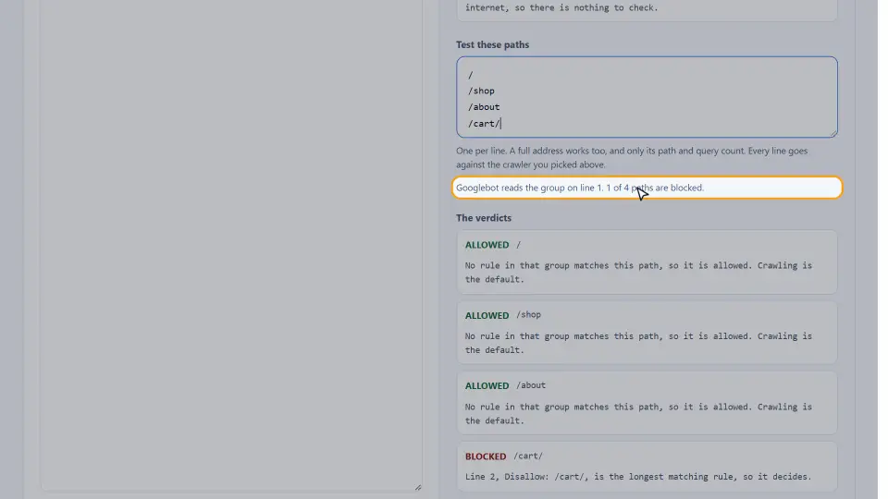Image resolution: width=888 pixels, height=499 pixels.
Task: Click '/shop' line in the paths textarea
Action: click(481, 91)
